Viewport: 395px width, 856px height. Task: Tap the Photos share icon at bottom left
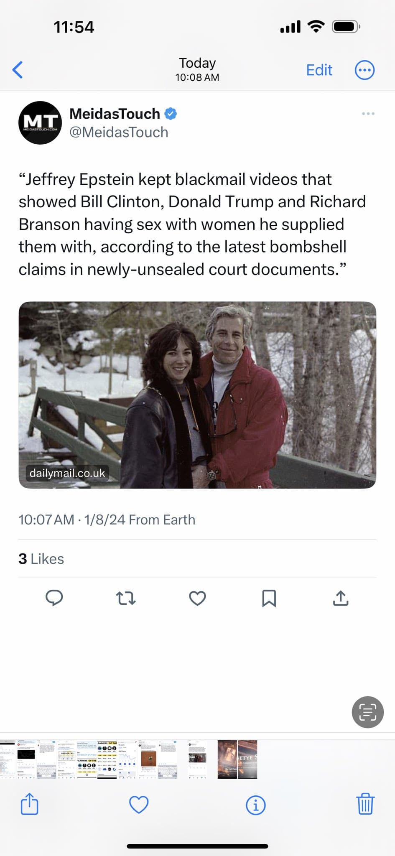point(29,804)
